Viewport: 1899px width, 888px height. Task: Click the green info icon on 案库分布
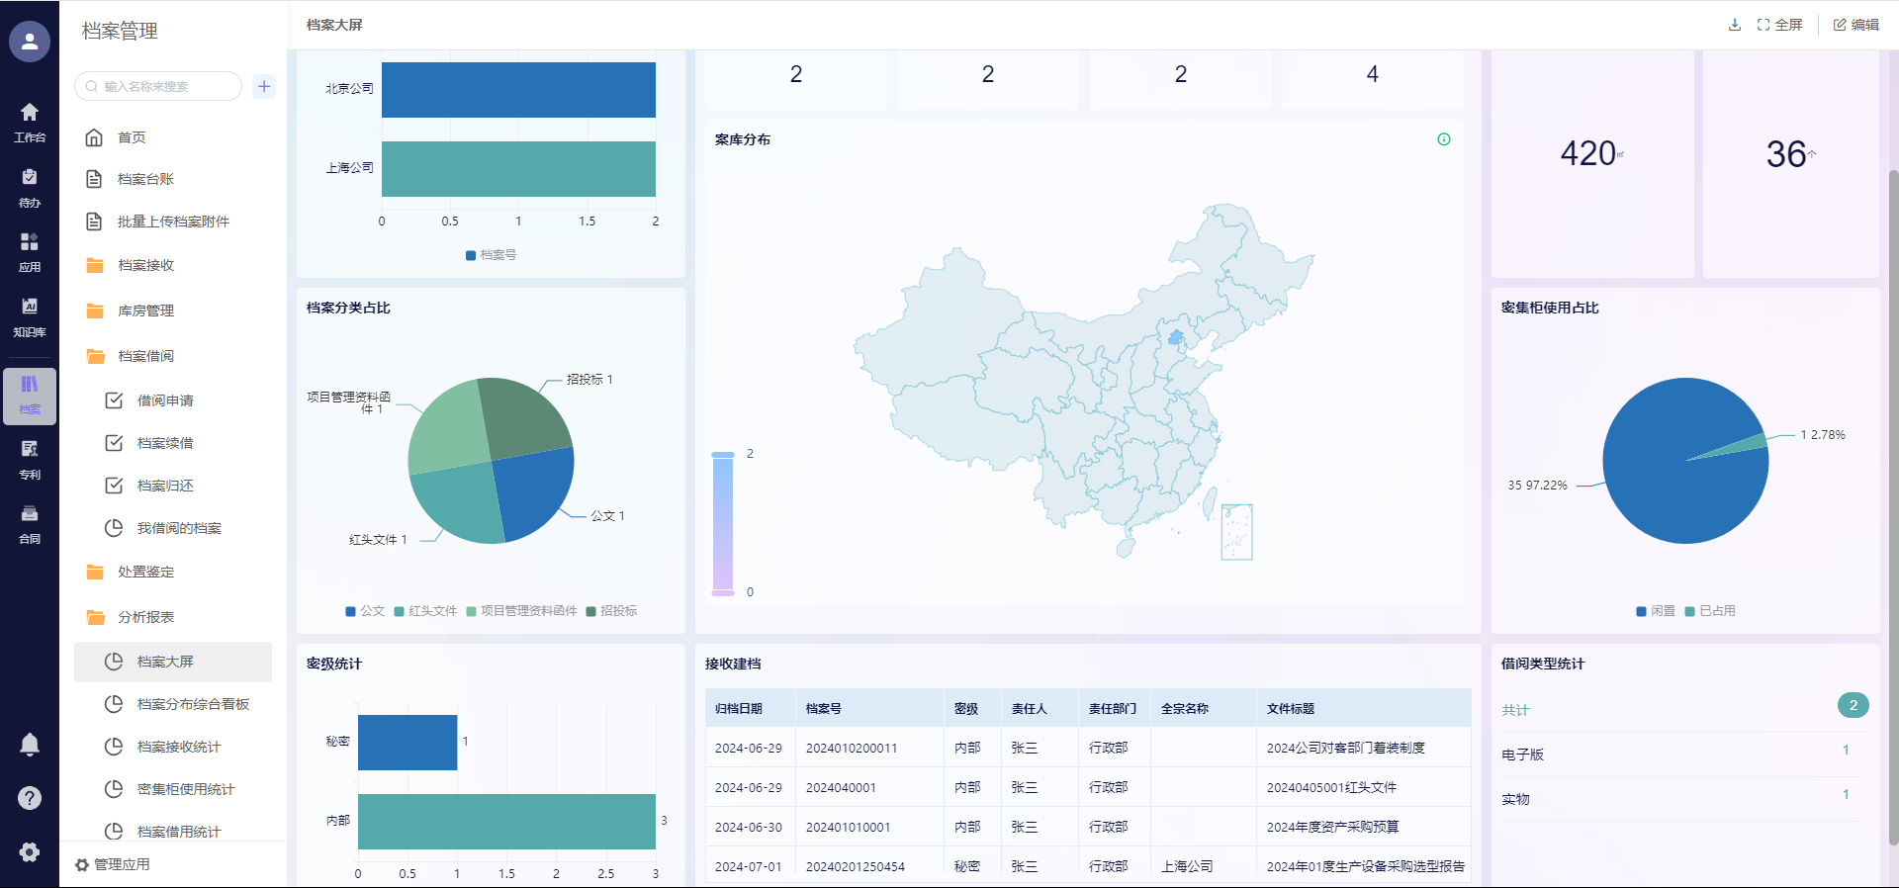(1444, 139)
